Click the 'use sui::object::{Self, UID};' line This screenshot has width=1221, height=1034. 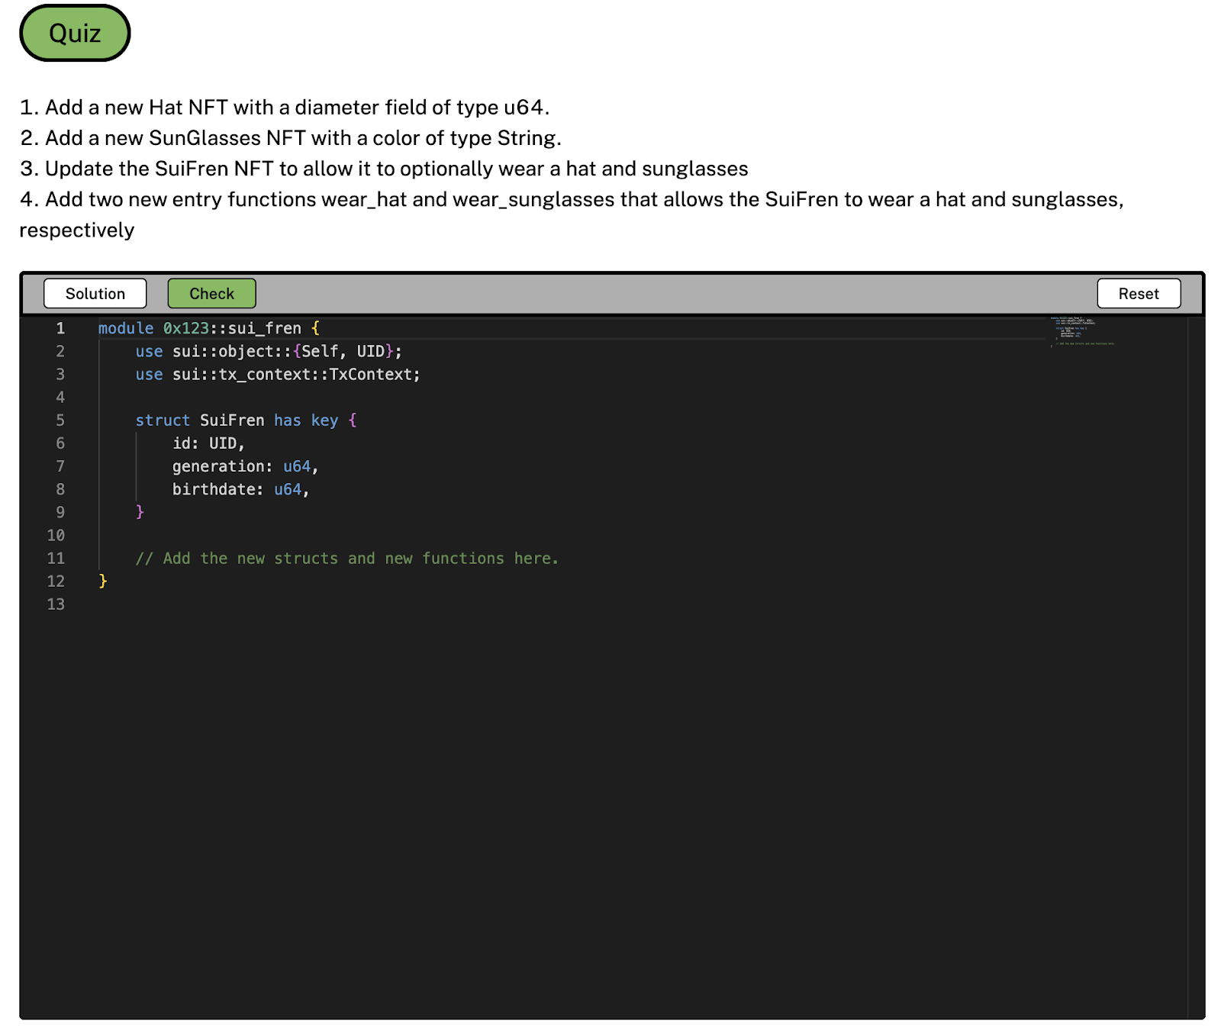point(269,351)
